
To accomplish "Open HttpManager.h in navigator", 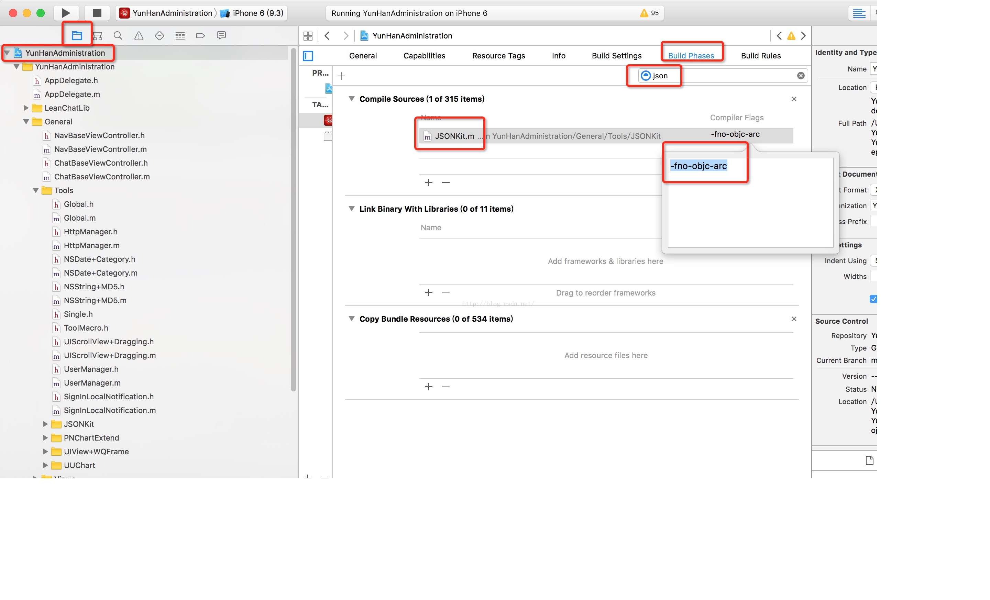I will [91, 232].
